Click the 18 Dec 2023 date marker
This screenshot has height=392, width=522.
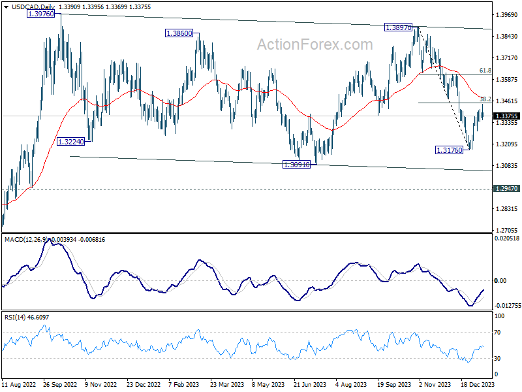[x=478, y=384]
